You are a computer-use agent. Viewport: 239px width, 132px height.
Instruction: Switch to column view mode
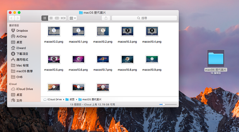pyautogui.click(x=57, y=18)
